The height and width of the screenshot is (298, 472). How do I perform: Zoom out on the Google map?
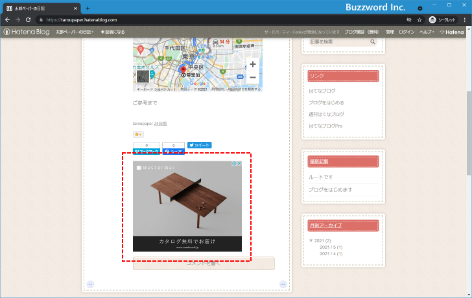253,77
